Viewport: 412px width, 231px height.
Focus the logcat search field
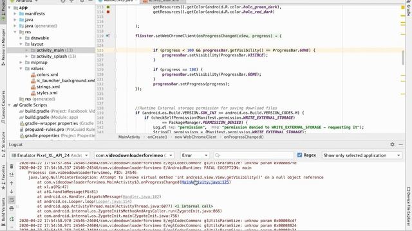coord(253,155)
